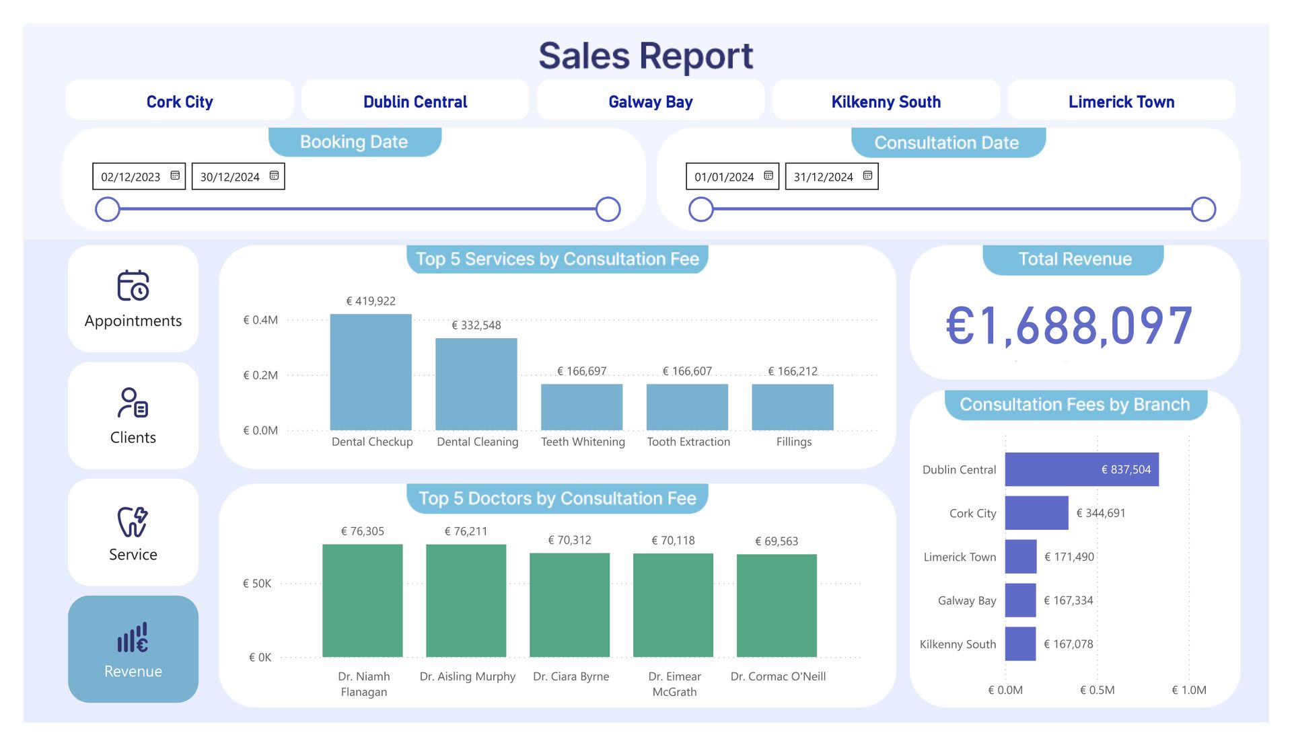The image size is (1292, 747).
Task: Open calendar picker for 01/01/2024 consultation start
Action: (x=768, y=176)
